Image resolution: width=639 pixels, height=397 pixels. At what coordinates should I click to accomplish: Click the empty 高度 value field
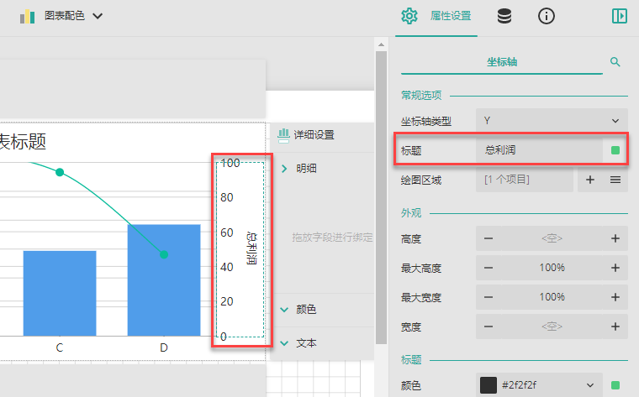point(552,238)
